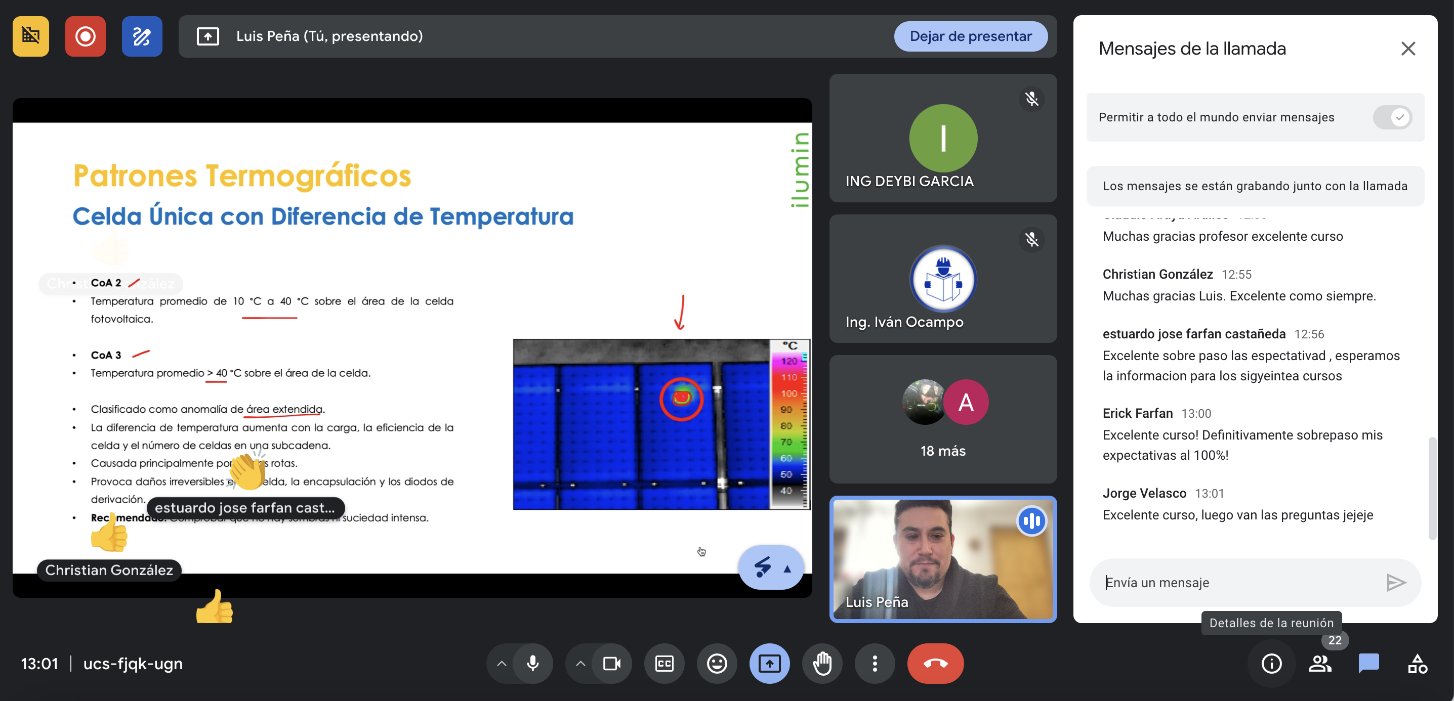The image size is (1454, 701).
Task: Hang up the call
Action: pos(935,663)
